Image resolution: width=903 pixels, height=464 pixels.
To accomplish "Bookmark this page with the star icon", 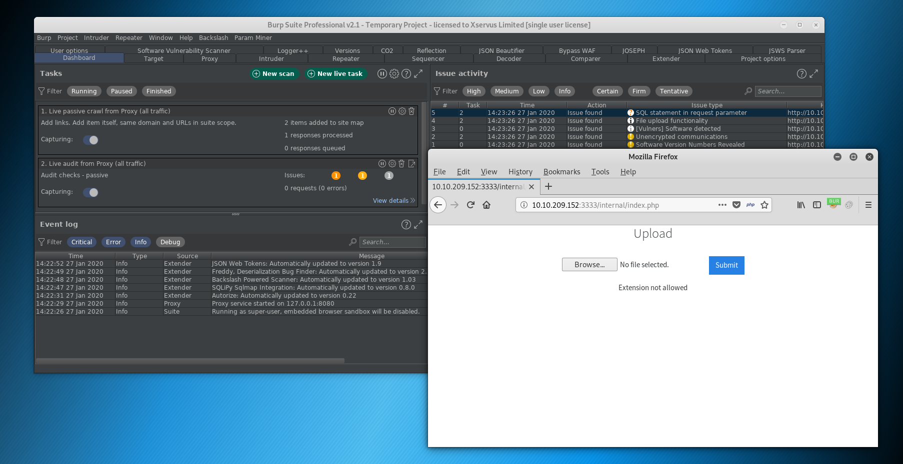I will [764, 205].
